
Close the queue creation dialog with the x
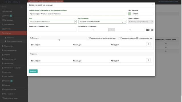153,5
